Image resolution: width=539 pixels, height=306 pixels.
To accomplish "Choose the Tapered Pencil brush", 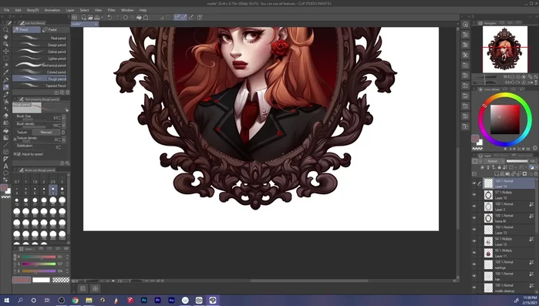I will tap(40, 86).
